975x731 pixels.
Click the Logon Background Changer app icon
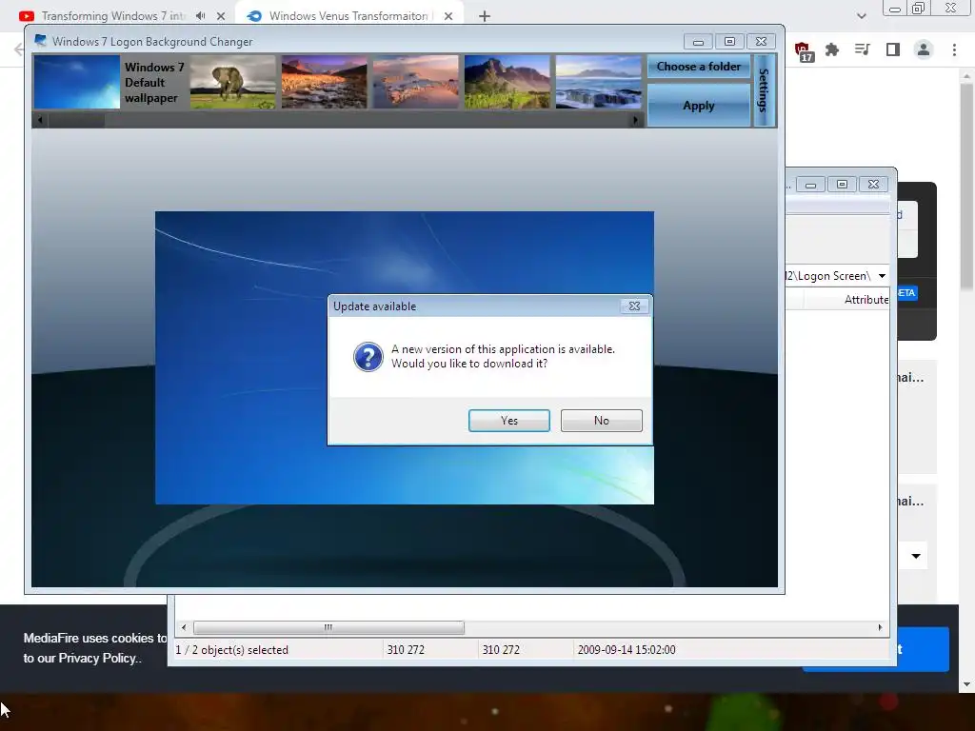(40, 41)
